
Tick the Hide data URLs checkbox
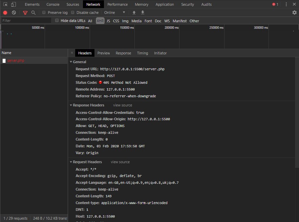(57, 21)
